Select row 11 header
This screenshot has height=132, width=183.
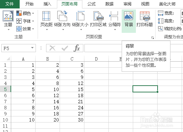pos(5,126)
